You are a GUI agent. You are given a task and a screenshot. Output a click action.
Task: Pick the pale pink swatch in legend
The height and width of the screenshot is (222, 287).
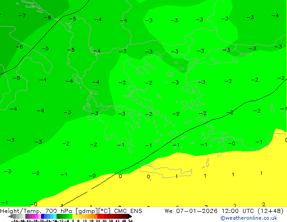(x=39, y=217)
